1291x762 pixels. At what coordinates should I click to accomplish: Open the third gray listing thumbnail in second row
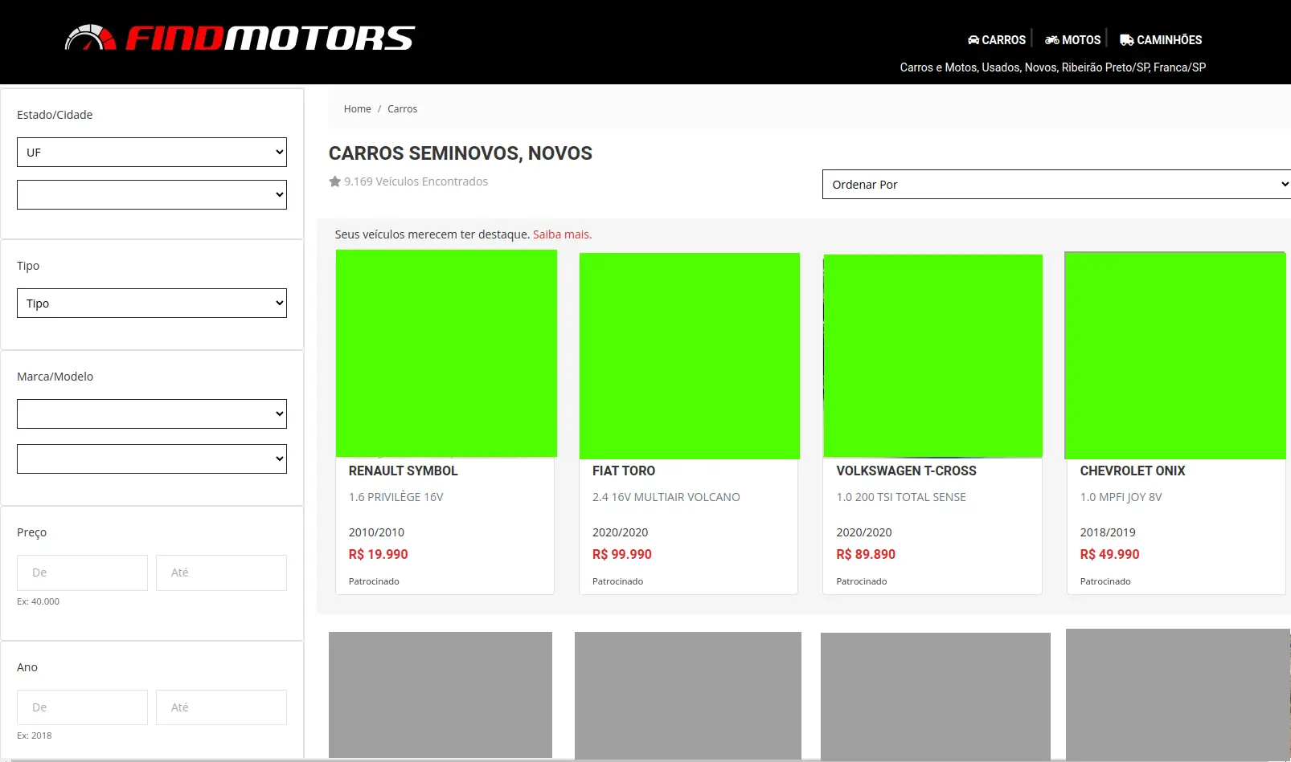point(936,695)
